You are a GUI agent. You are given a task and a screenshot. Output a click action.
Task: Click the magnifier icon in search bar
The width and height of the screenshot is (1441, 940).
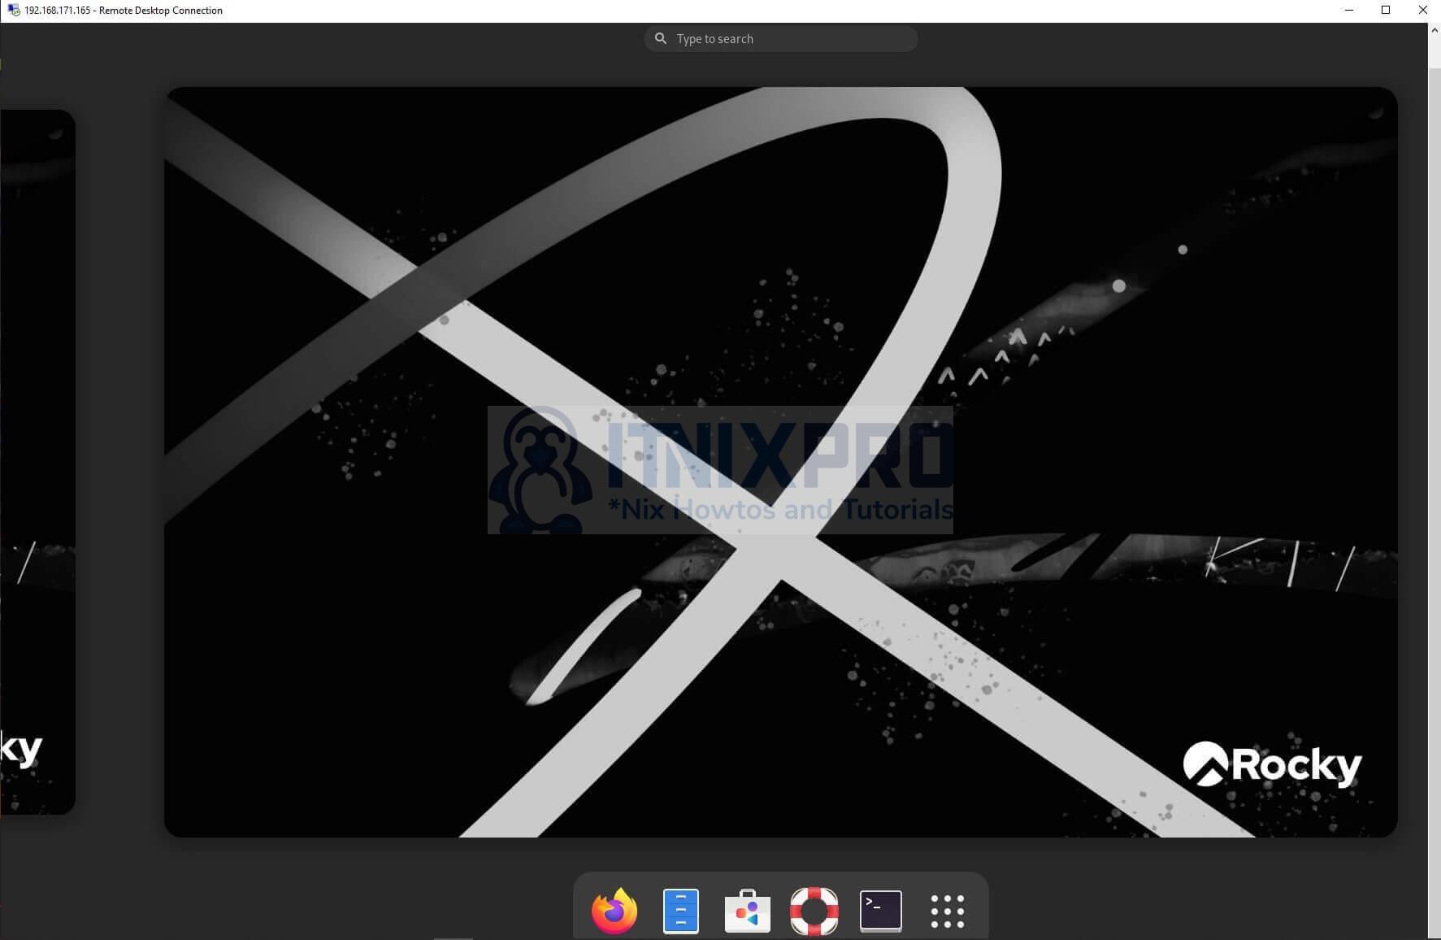661,38
